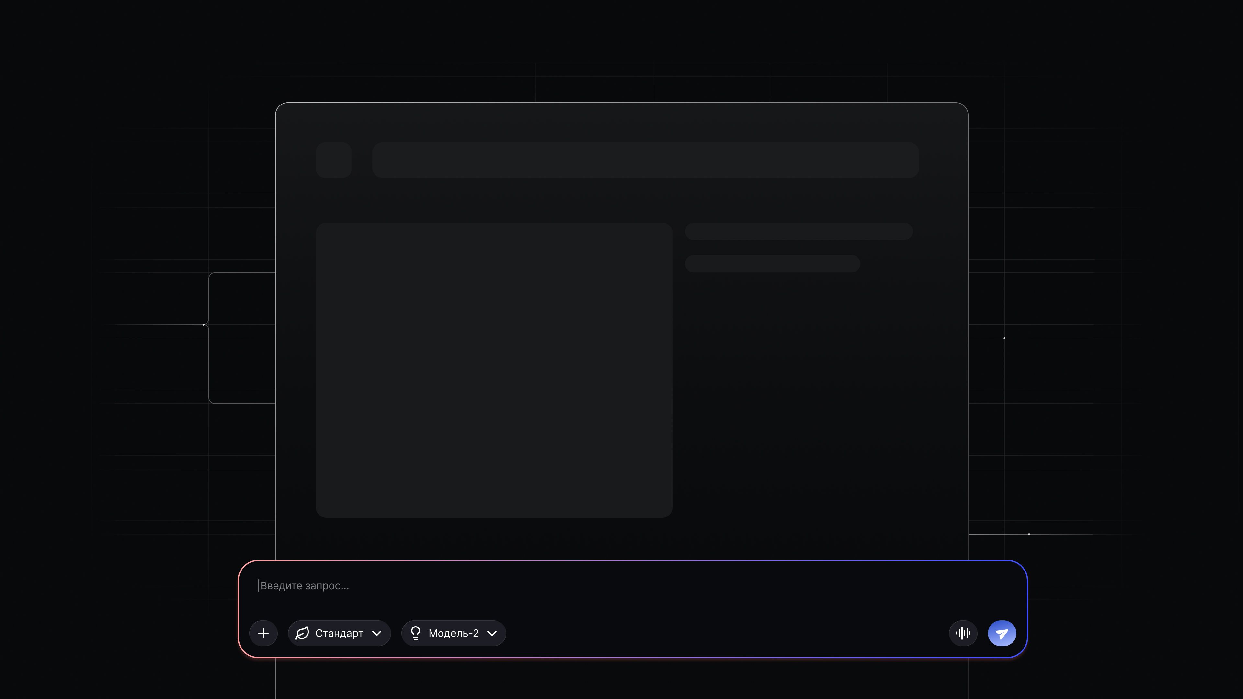
Task: Click the upper dot on right vertical gridline
Action: pos(1004,338)
